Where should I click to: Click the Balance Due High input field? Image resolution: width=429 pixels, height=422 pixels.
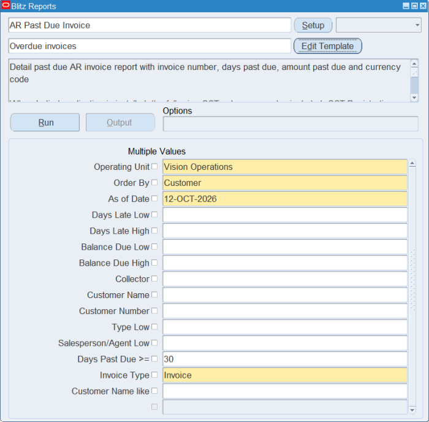(285, 263)
